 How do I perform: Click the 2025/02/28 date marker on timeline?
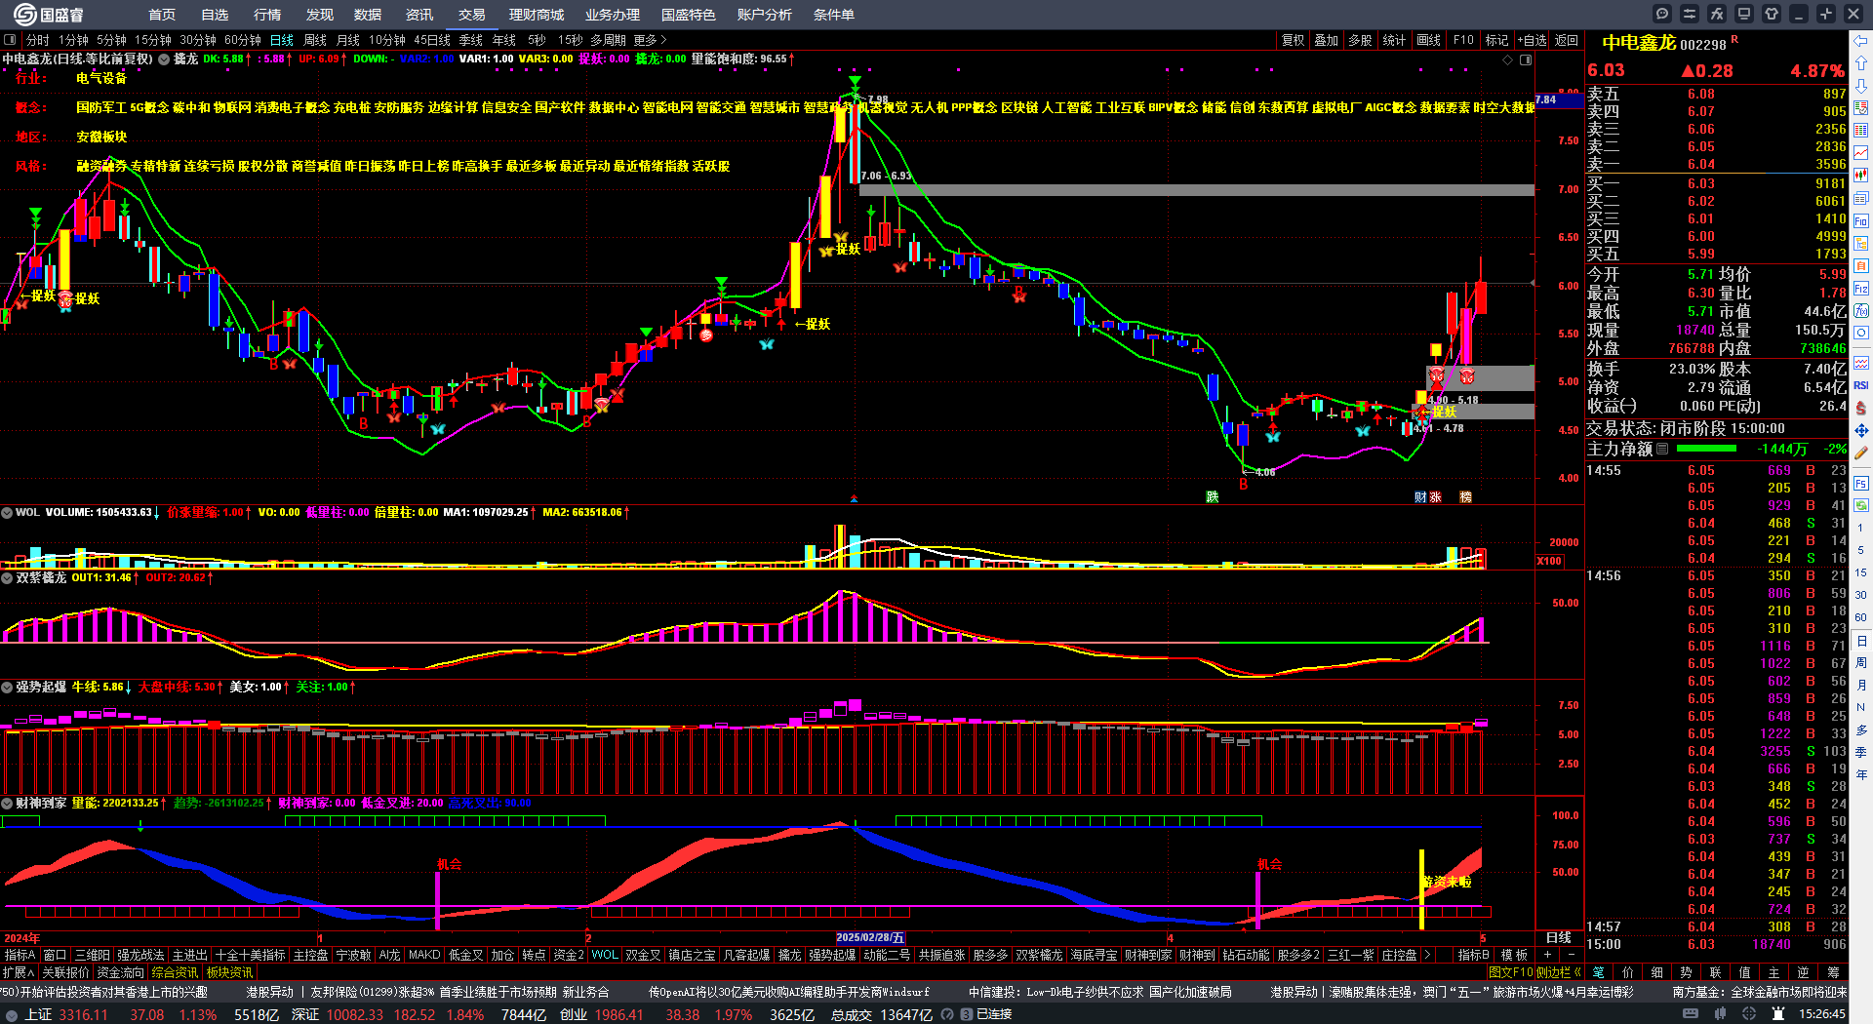click(869, 937)
